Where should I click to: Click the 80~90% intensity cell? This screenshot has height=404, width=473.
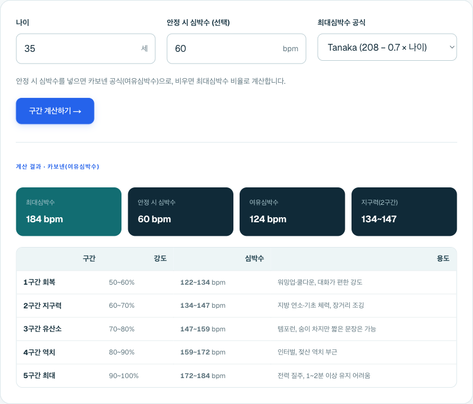tap(121, 352)
